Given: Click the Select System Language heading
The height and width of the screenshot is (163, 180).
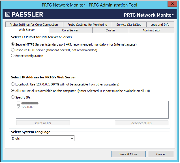Looking at the screenshot, I should [x=31, y=132].
